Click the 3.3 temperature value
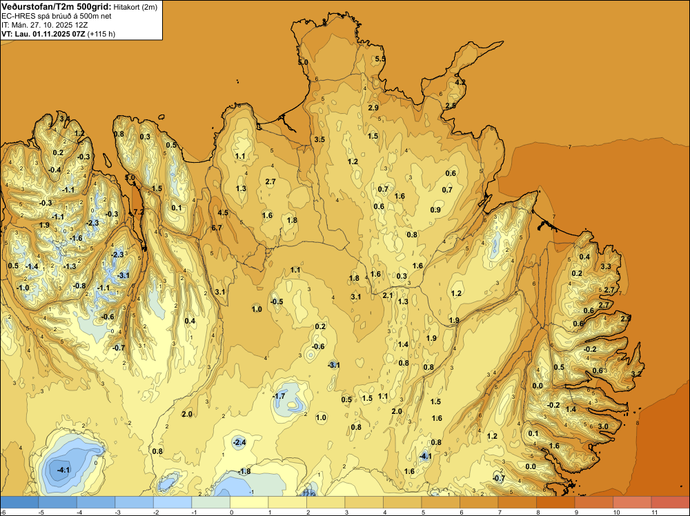 pyautogui.click(x=606, y=266)
